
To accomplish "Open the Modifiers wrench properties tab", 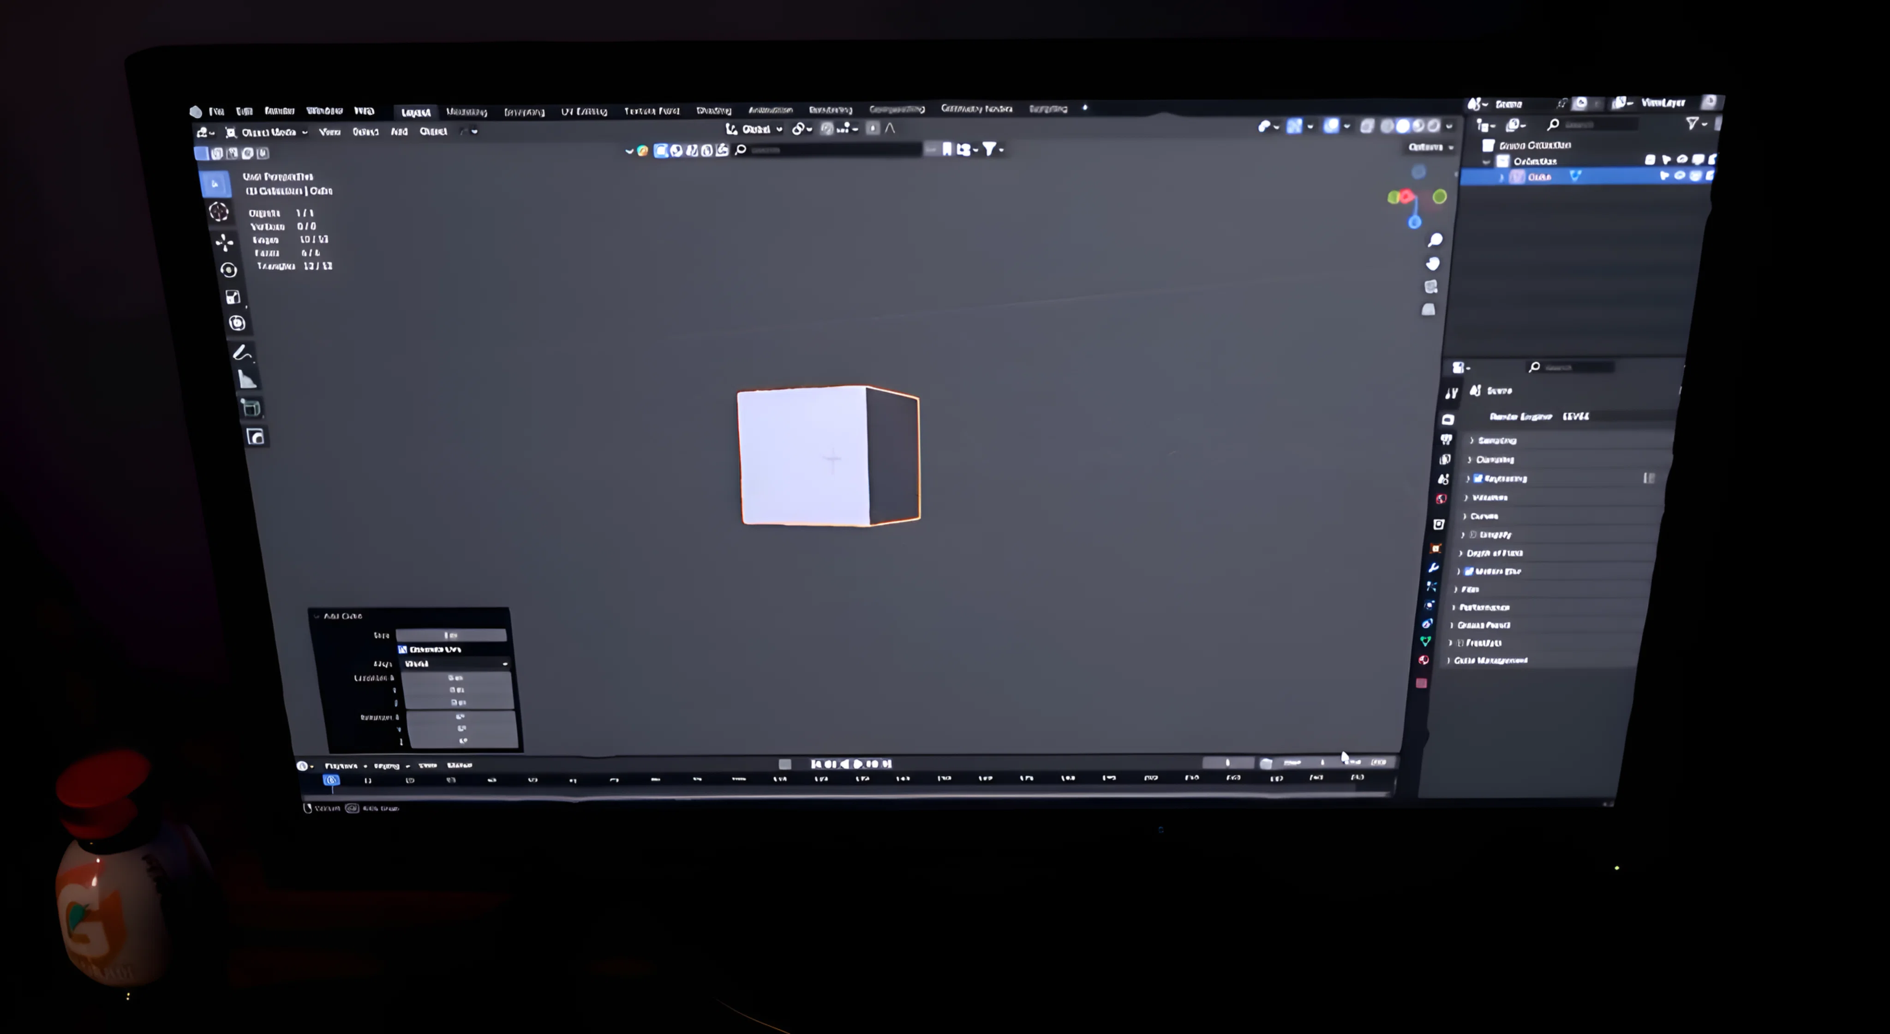I will 1434,567.
